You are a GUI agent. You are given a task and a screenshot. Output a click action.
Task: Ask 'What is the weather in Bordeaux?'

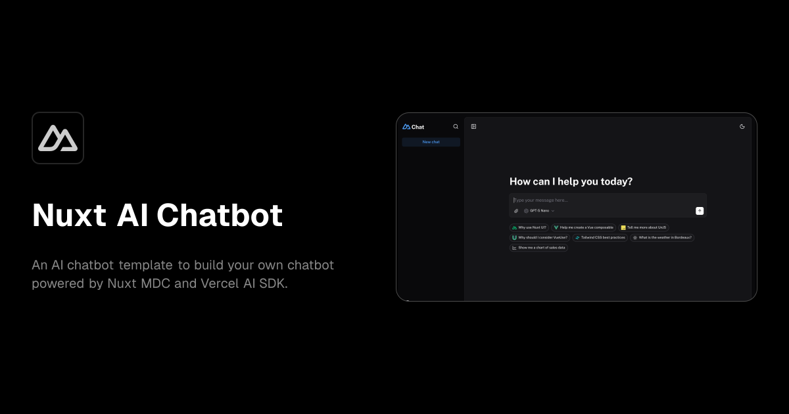point(662,237)
